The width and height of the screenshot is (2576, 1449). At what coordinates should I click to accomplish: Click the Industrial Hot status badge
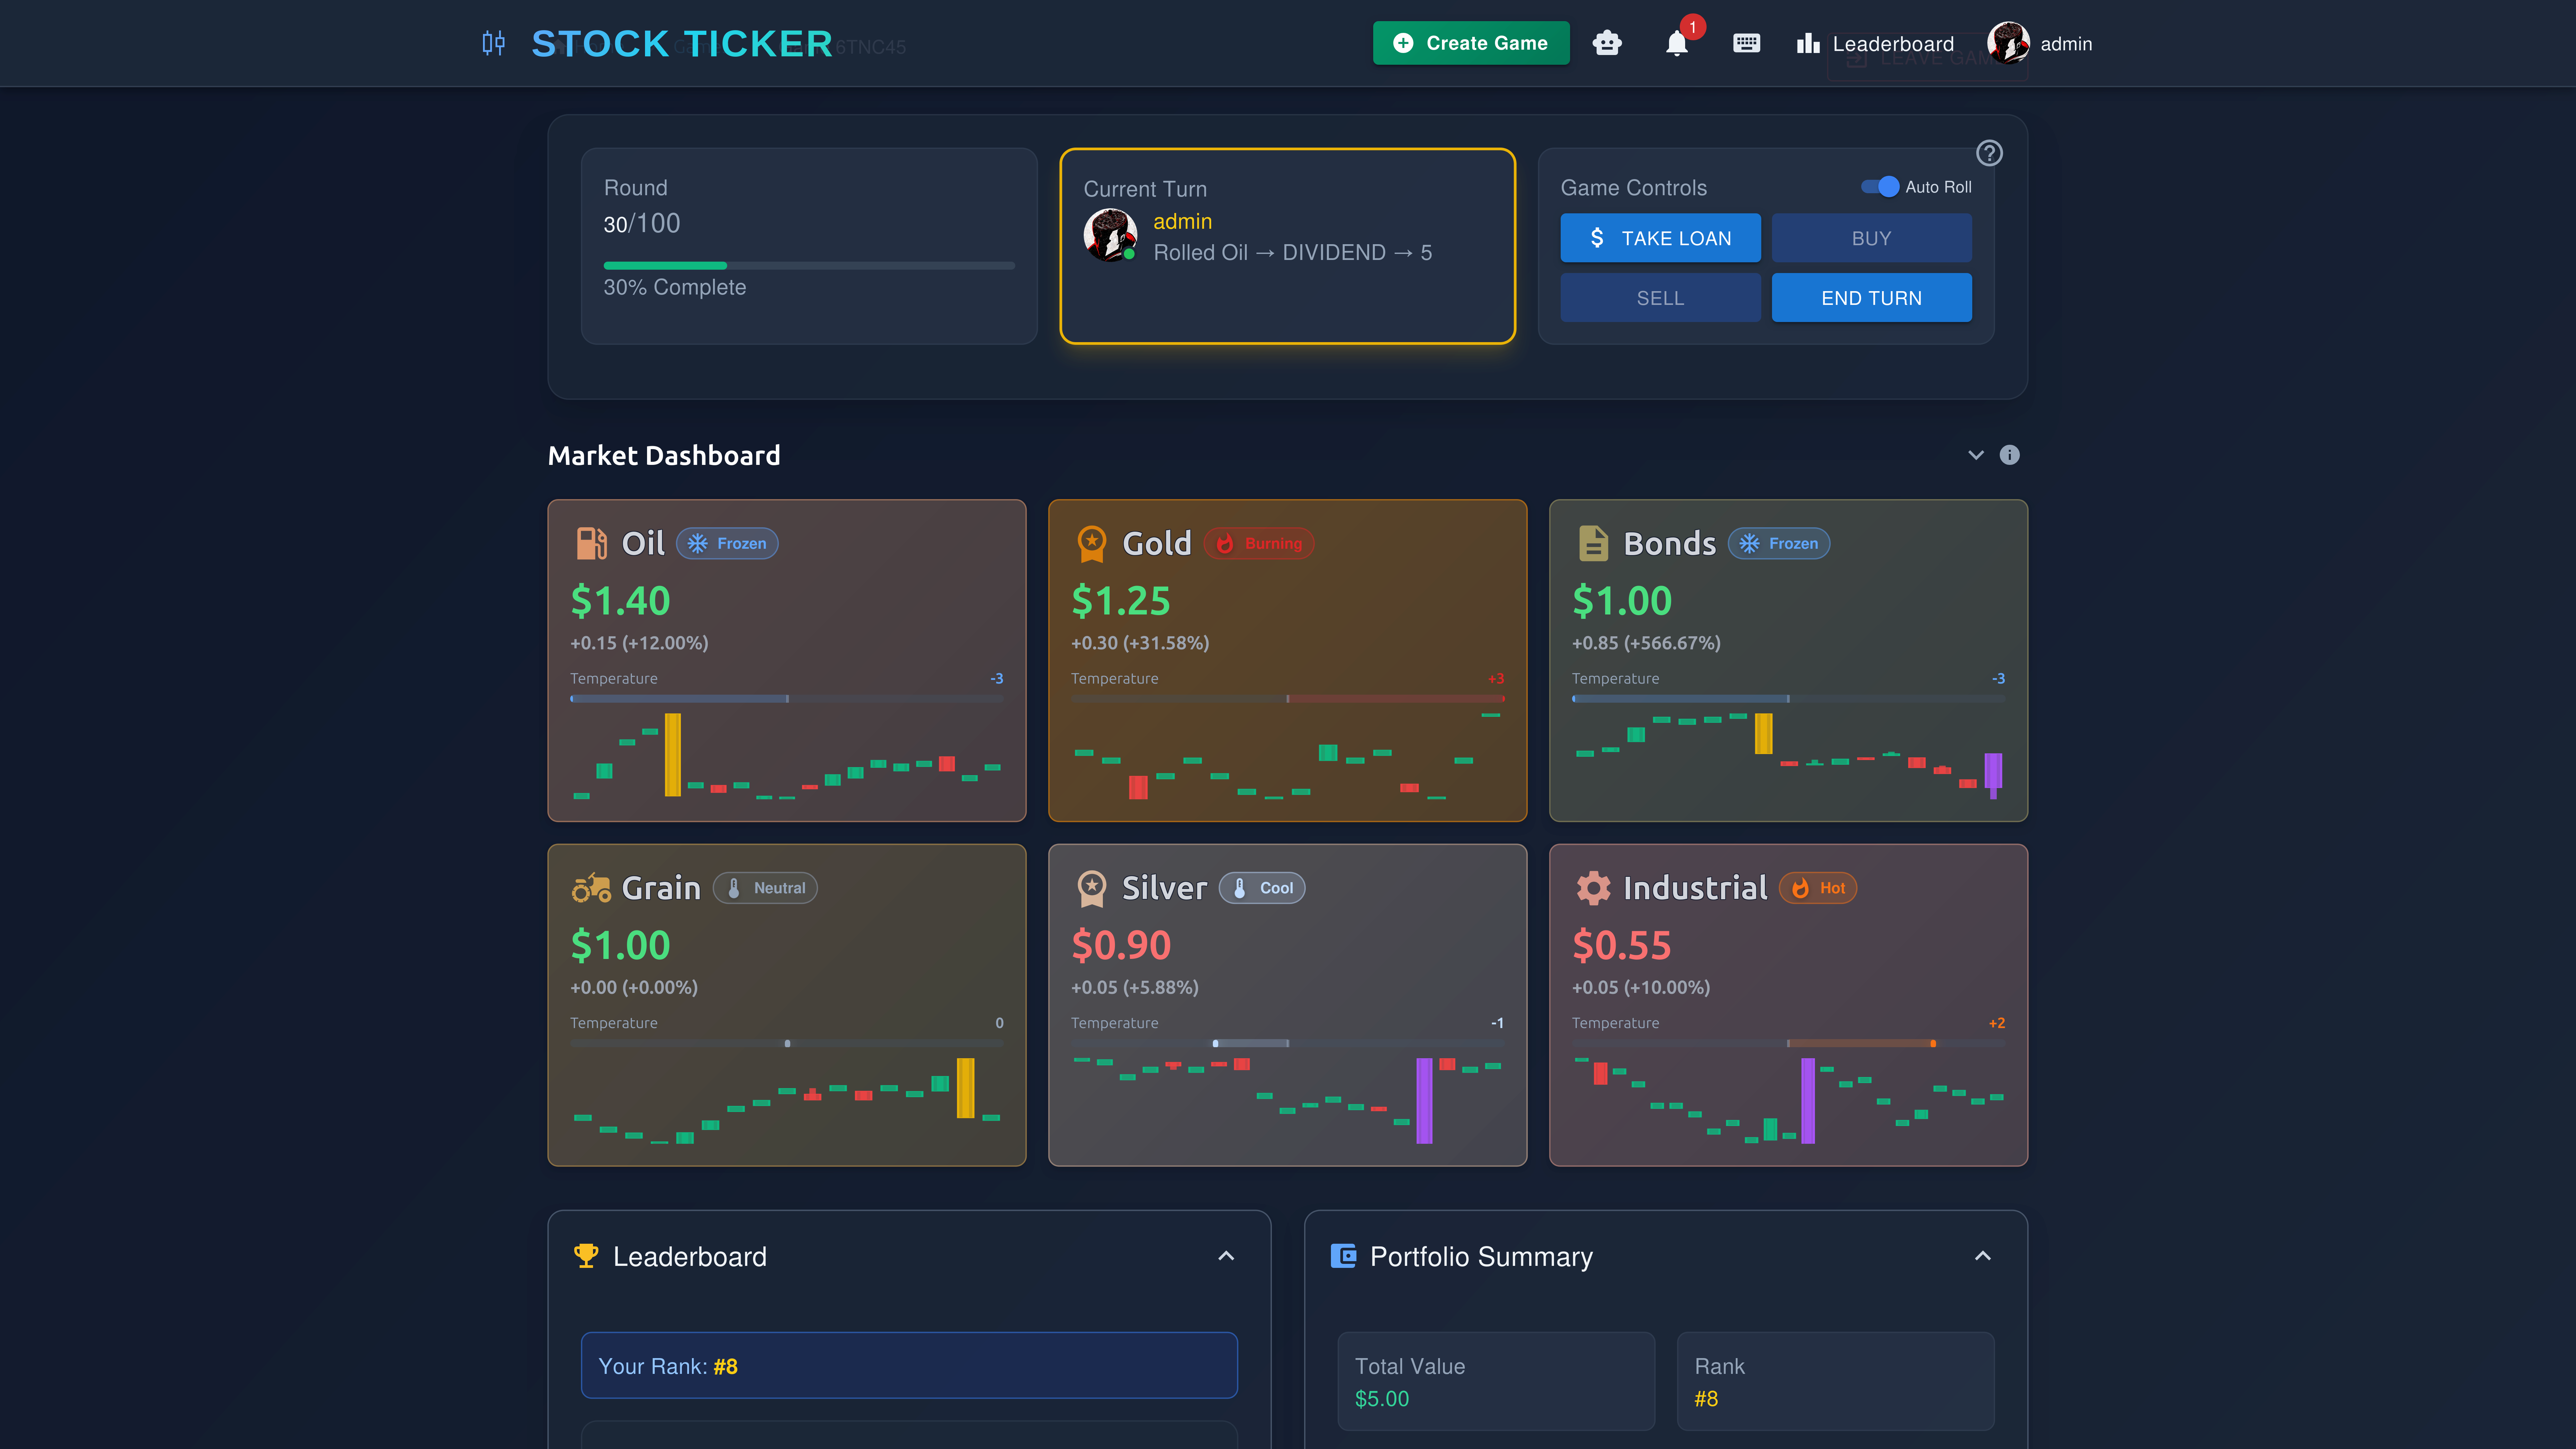click(1818, 888)
